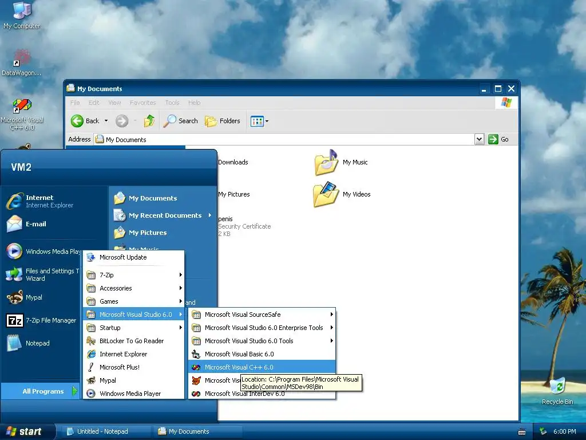Open E-mail from the Start menu

pyautogui.click(x=26, y=224)
